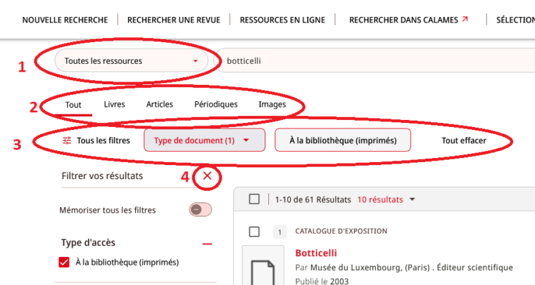Screen dimensions: 535x285
Task: Open Rechercher une revue menu item
Action: (x=174, y=20)
